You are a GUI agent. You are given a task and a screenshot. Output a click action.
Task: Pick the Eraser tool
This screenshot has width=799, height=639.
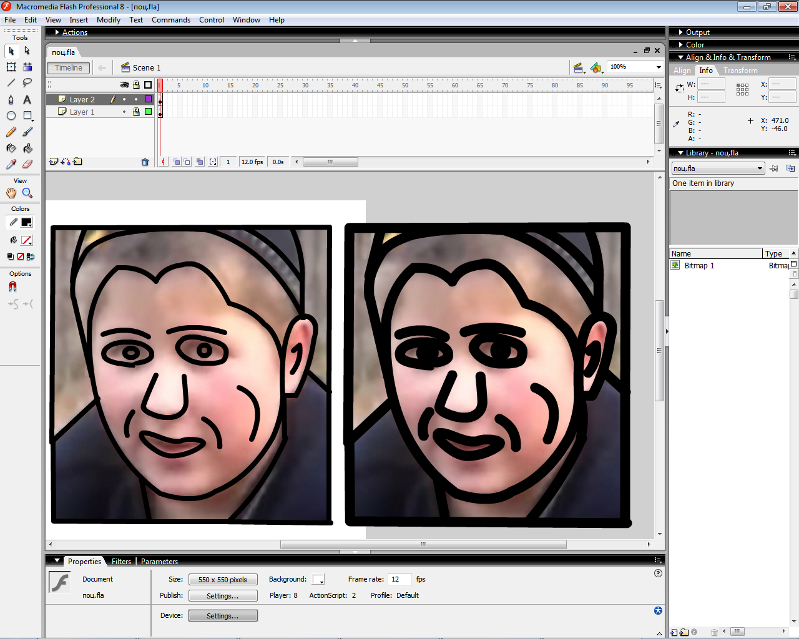[x=27, y=164]
